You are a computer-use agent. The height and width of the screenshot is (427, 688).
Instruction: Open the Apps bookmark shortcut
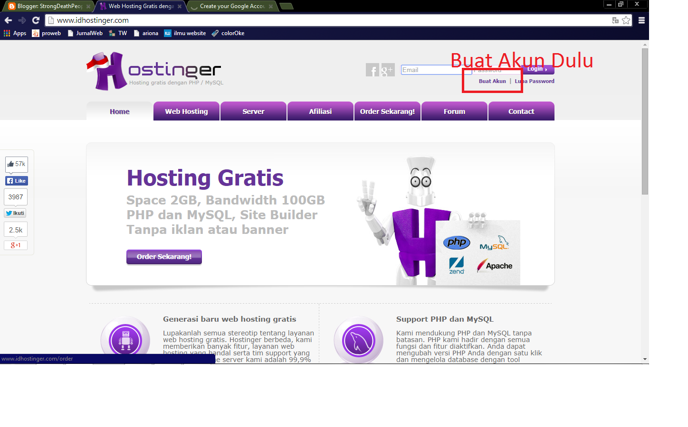coord(15,33)
